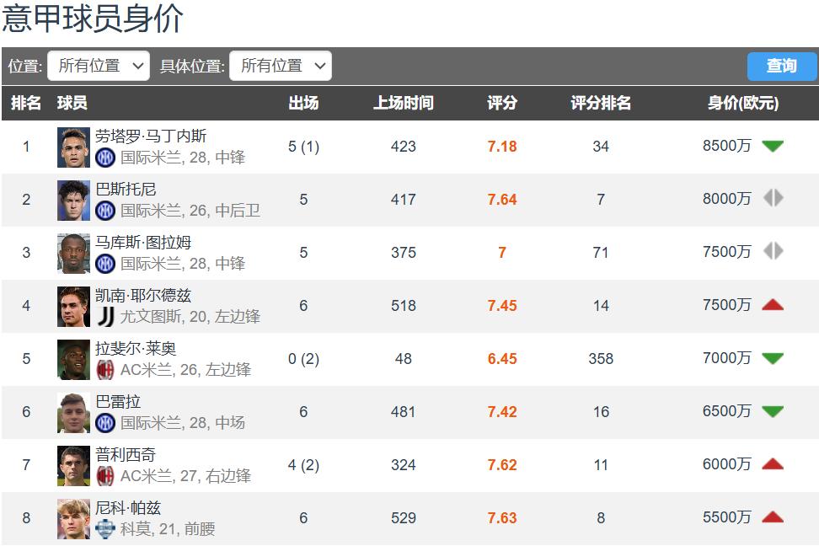The width and height of the screenshot is (819, 546).
Task: Click the Como club badge beside 尼科·帕兹
Action: click(105, 528)
